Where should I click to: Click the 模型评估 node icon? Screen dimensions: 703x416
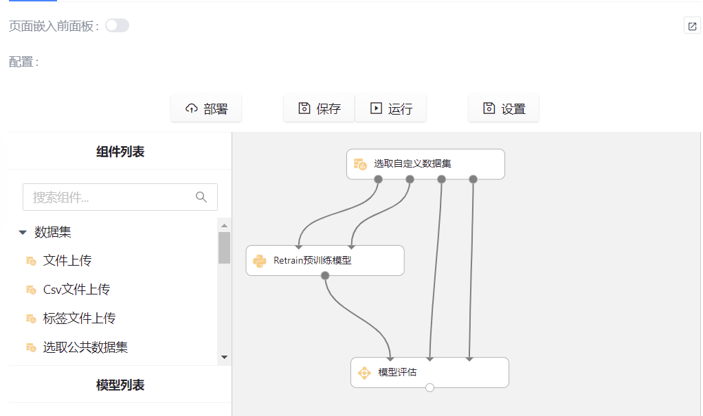(x=364, y=373)
